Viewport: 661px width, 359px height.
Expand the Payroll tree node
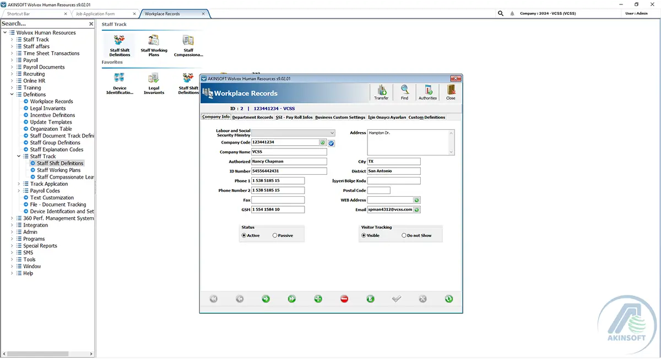pyautogui.click(x=12, y=60)
